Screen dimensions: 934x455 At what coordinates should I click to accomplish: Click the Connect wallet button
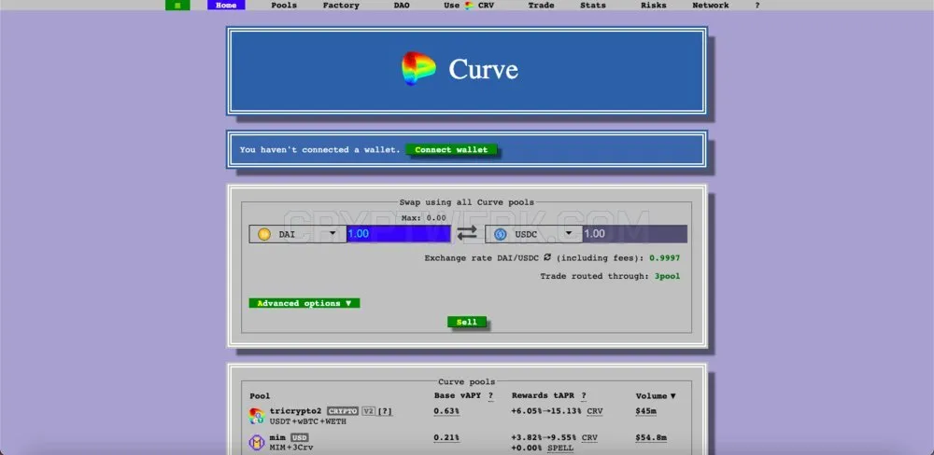(451, 150)
